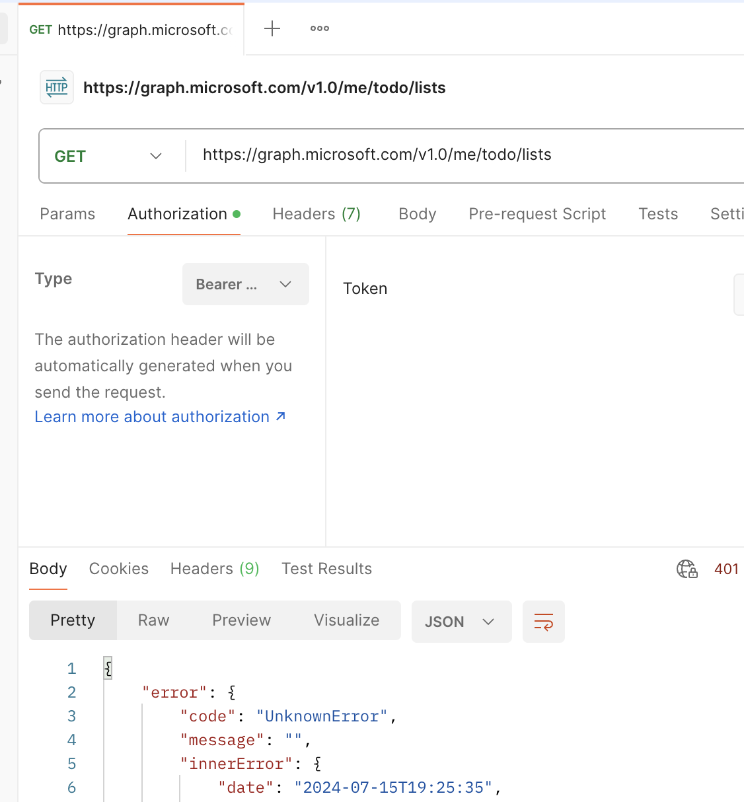Screen dimensions: 744x802
Task: Toggle word wrap in response body
Action: (544, 622)
